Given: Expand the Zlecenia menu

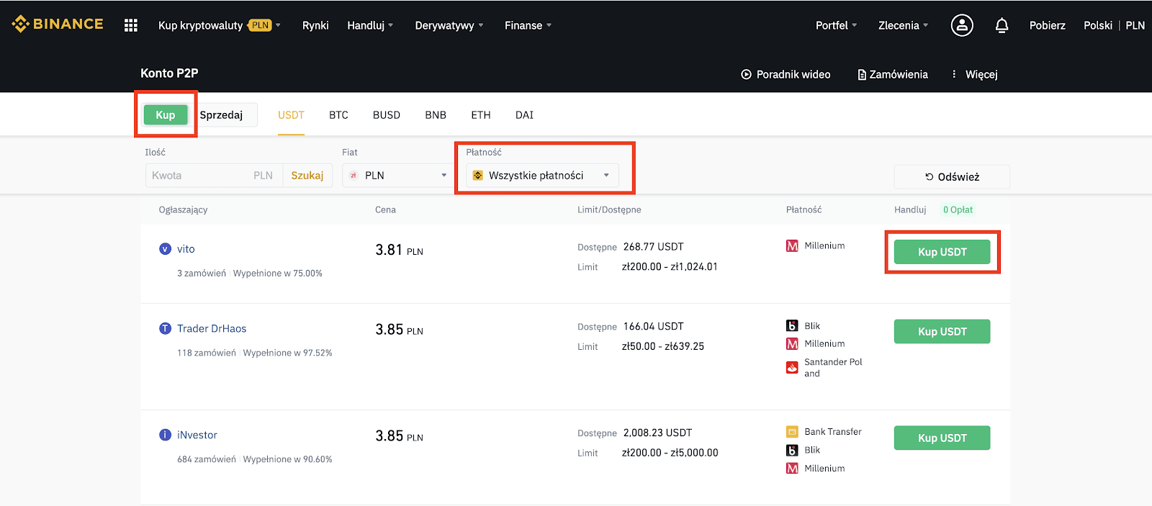Looking at the screenshot, I should point(903,25).
